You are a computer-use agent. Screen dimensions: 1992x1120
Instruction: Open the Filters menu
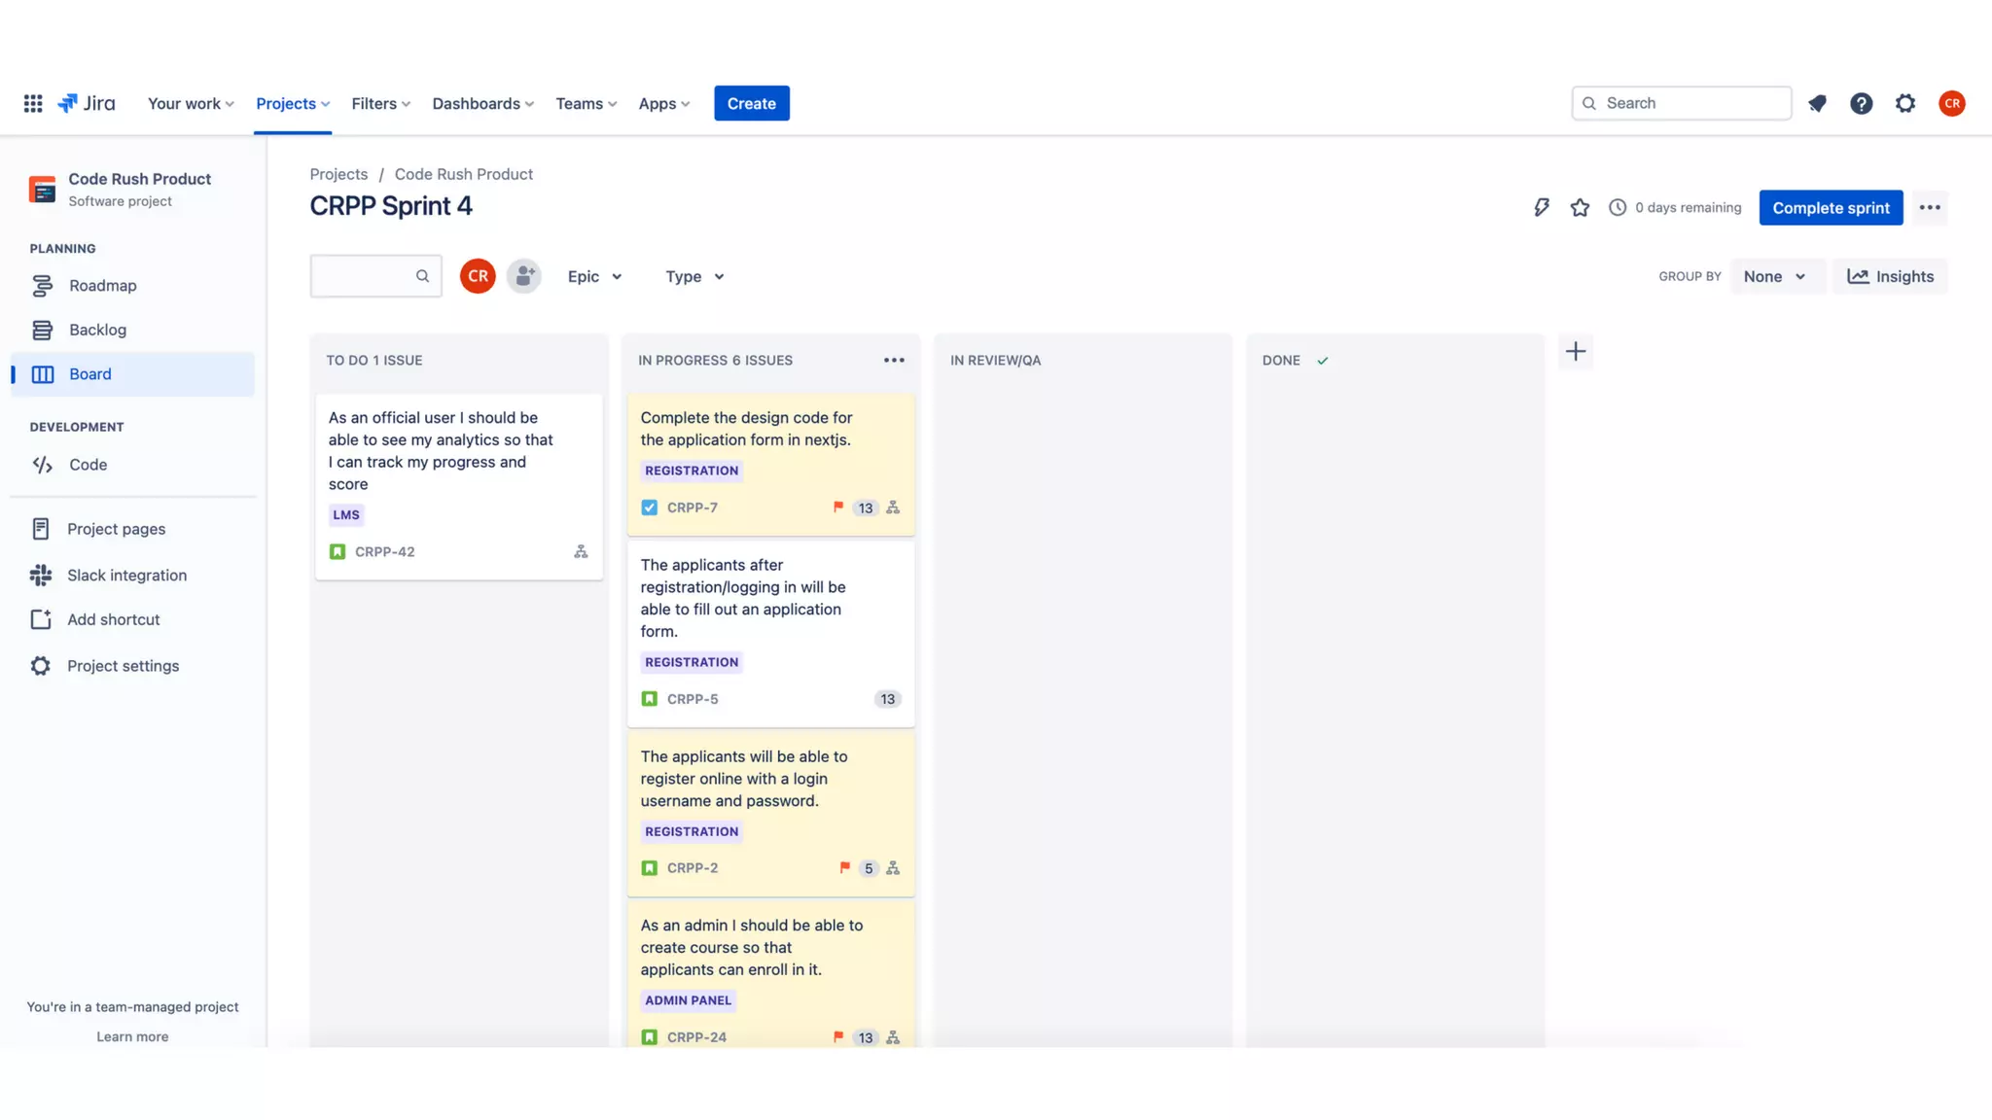click(380, 103)
